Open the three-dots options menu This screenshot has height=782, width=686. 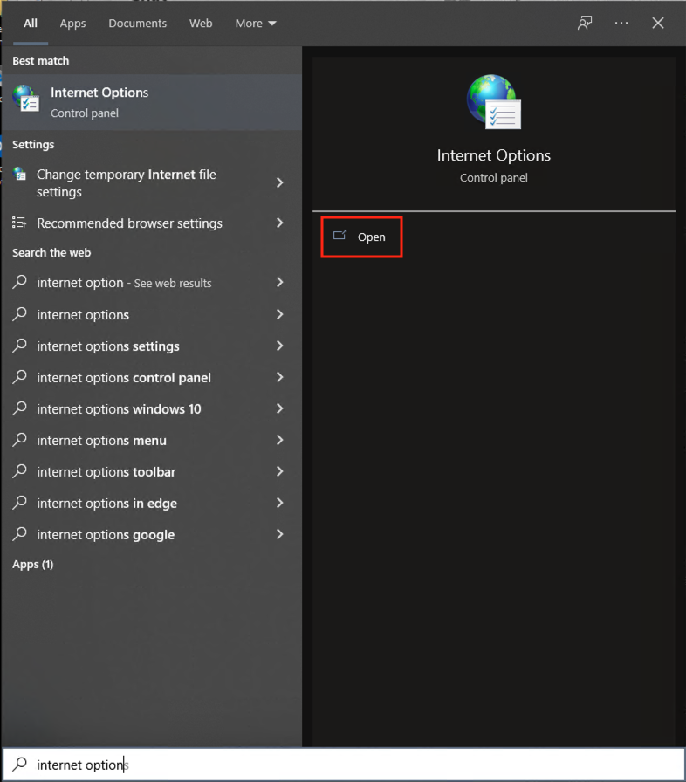pos(621,24)
